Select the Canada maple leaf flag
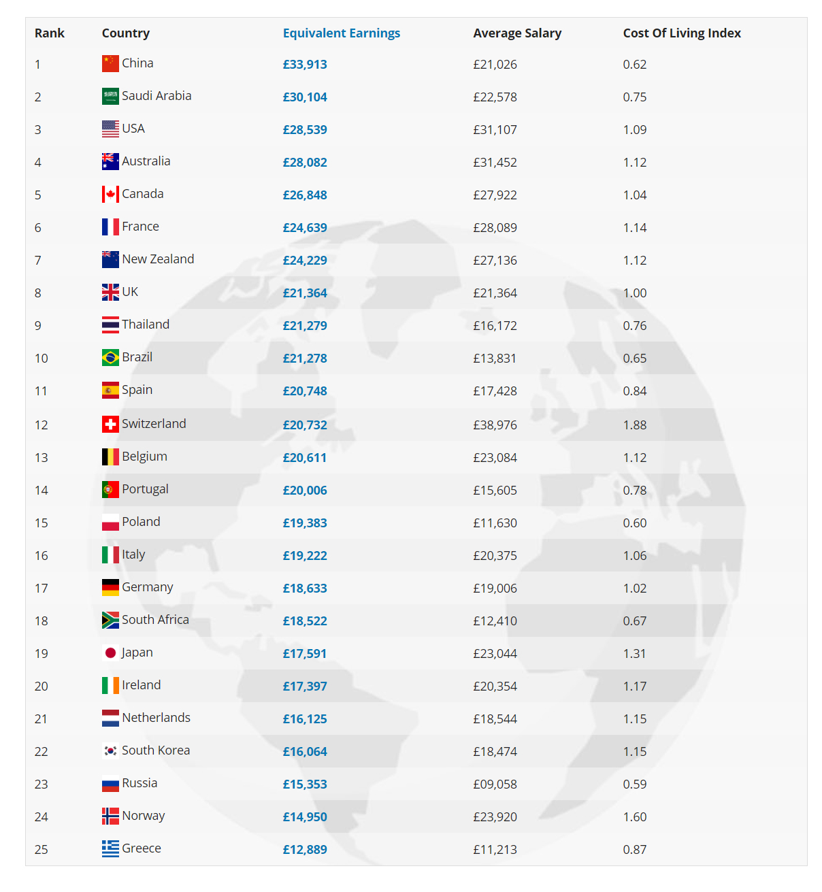The width and height of the screenshot is (822, 892). coord(110,194)
